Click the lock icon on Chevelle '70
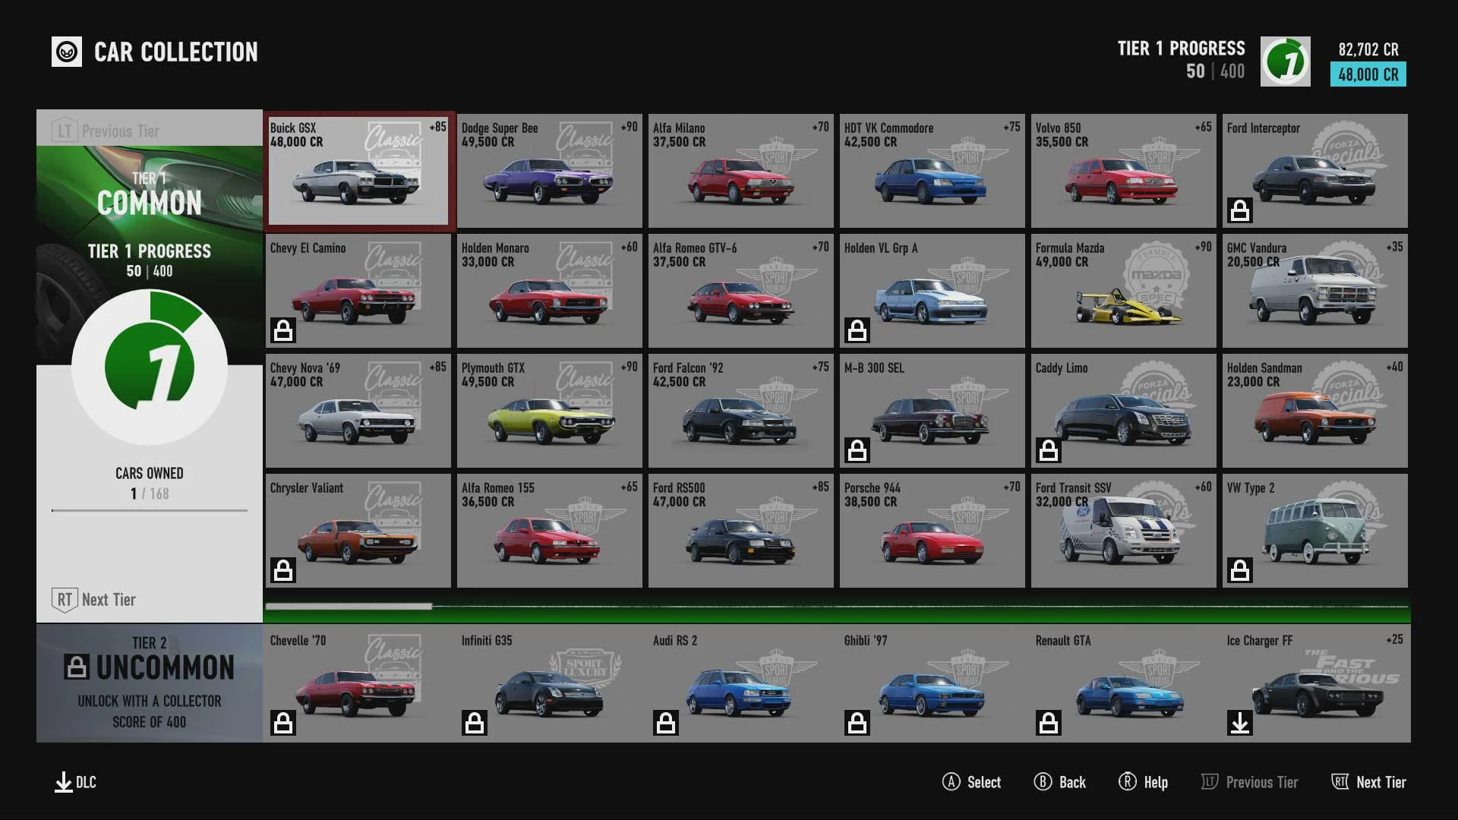 click(283, 723)
